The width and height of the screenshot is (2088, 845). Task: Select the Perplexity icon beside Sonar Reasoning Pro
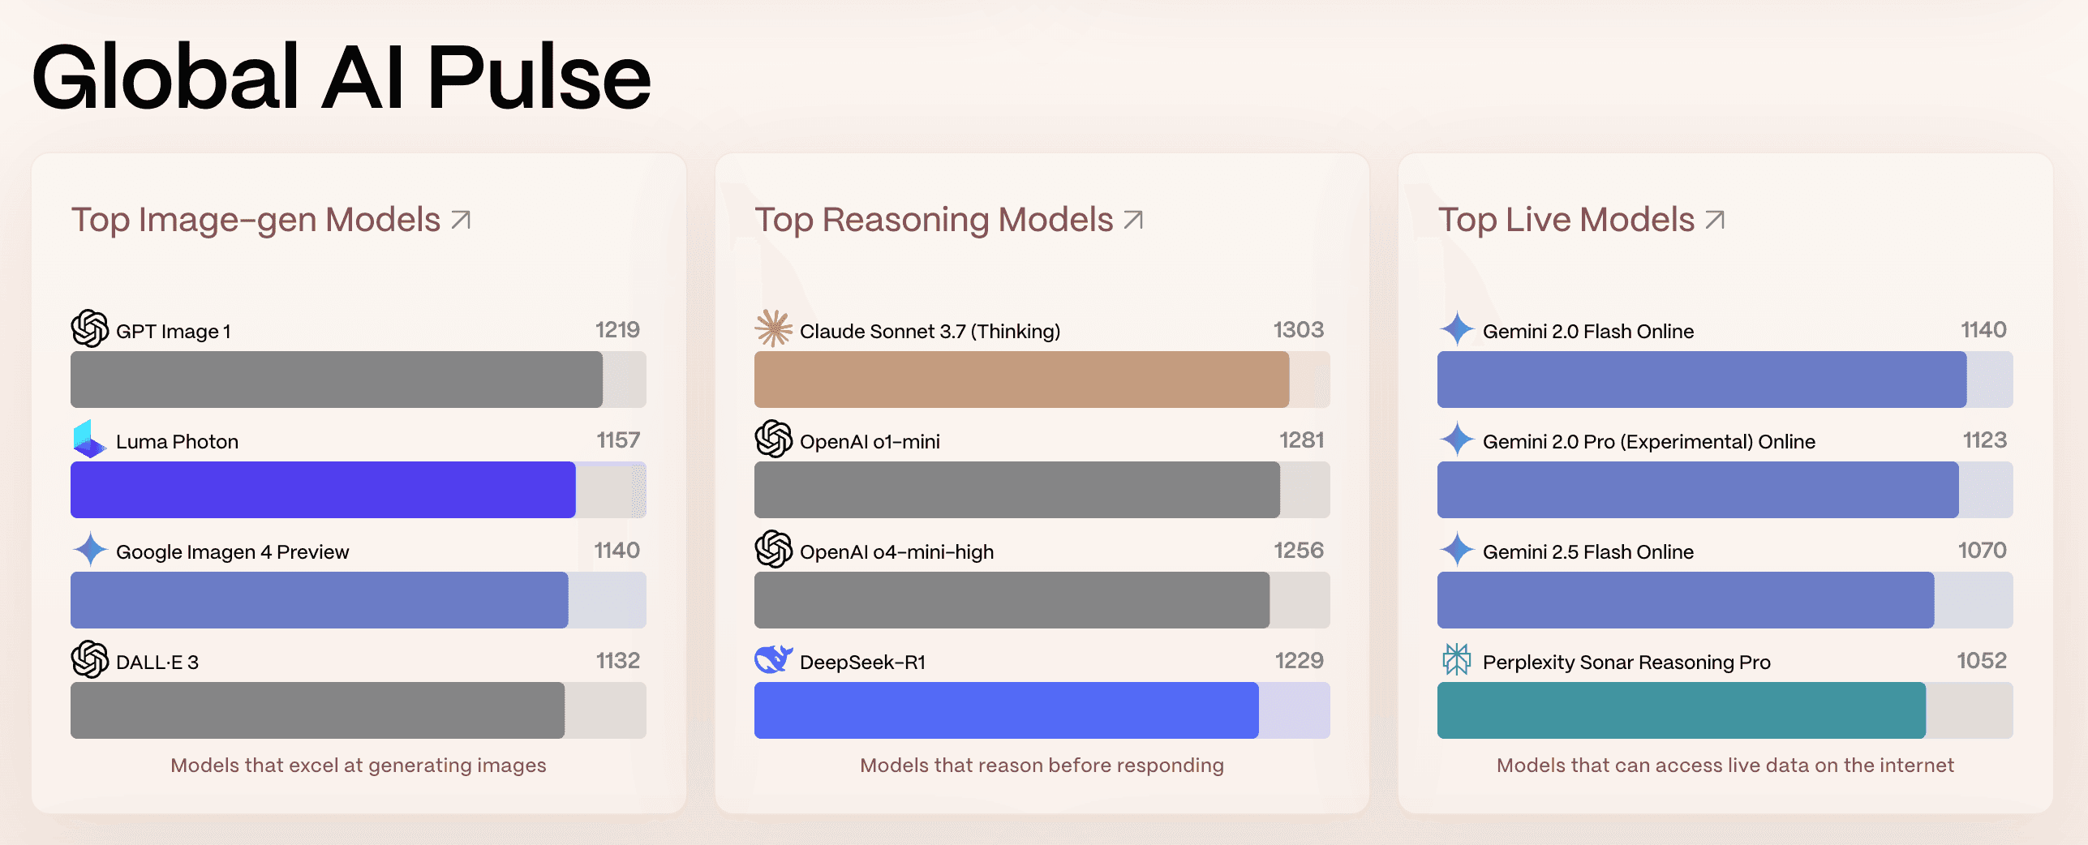click(x=1457, y=662)
